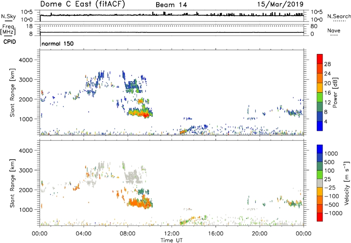This screenshot has height=243, width=351.
Task: Click the 'Slant Range [km]' label of the velocity panel
Action: (x=12, y=183)
